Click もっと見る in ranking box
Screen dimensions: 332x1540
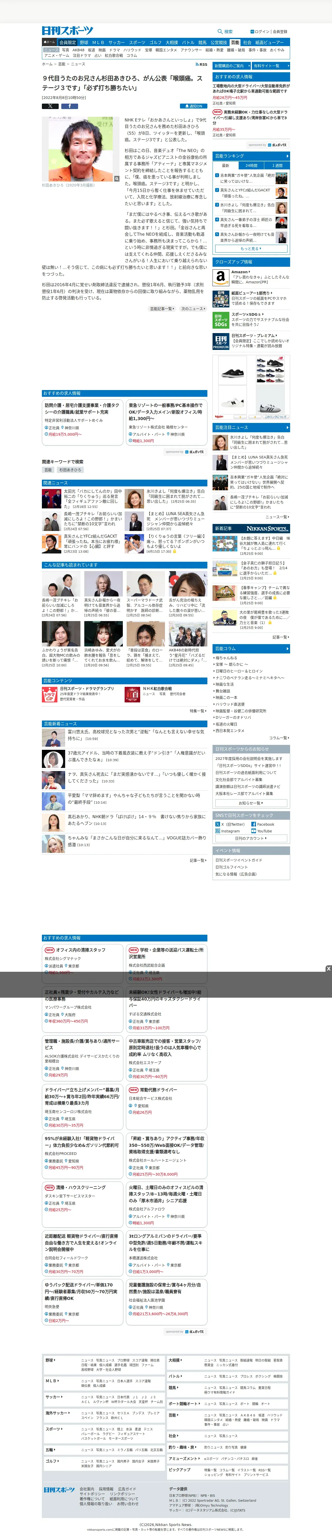(x=251, y=249)
